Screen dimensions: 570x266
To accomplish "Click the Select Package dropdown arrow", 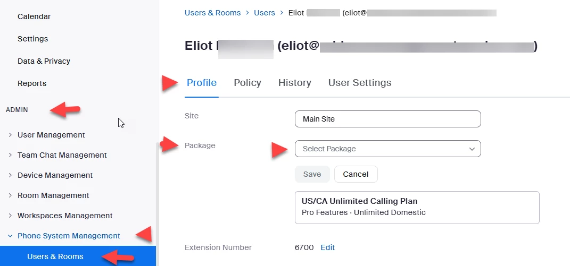I will (x=472, y=149).
